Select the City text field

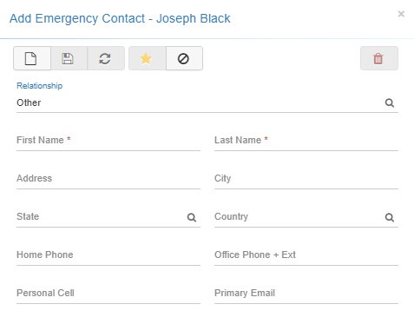tap(306, 178)
